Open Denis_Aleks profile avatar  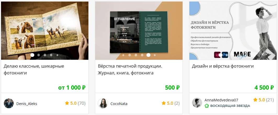(9, 103)
